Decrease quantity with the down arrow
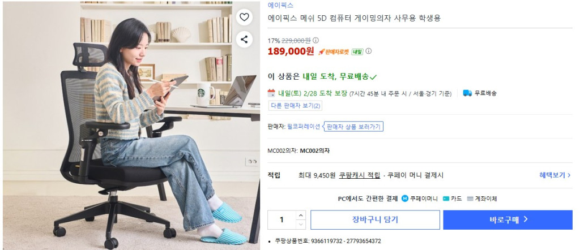 tap(301, 225)
